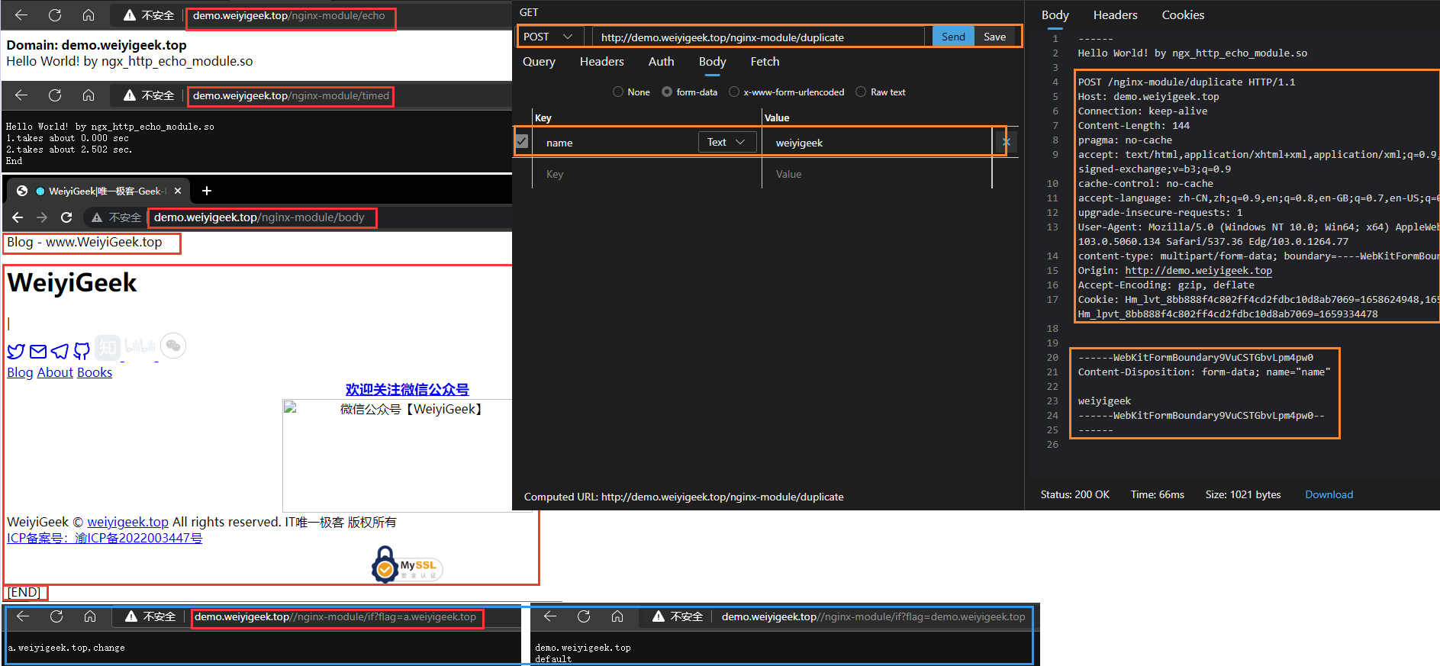Click not-secure warning icon beside nginx-module/timed URL
The width and height of the screenshot is (1440, 666).
130,95
